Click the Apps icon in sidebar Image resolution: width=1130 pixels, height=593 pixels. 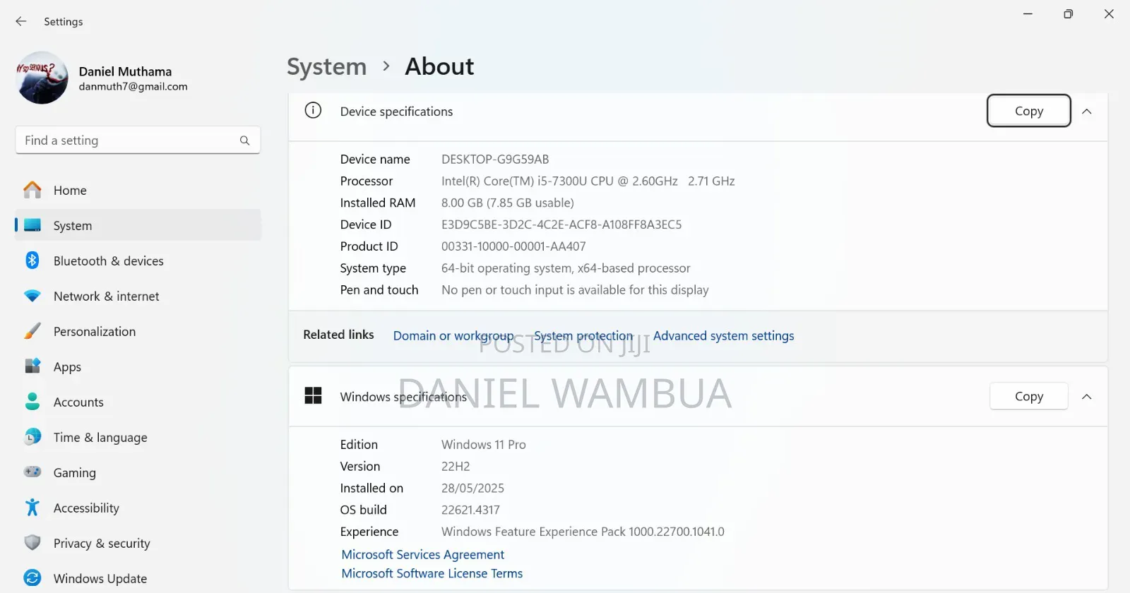(32, 366)
